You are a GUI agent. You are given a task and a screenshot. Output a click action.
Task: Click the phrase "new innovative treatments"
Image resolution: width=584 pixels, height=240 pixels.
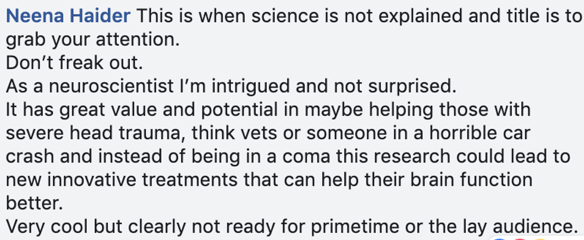(119, 180)
